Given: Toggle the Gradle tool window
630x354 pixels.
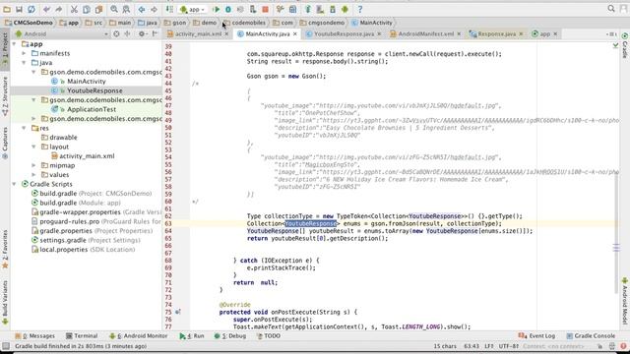Looking at the screenshot, I should coord(625,45).
